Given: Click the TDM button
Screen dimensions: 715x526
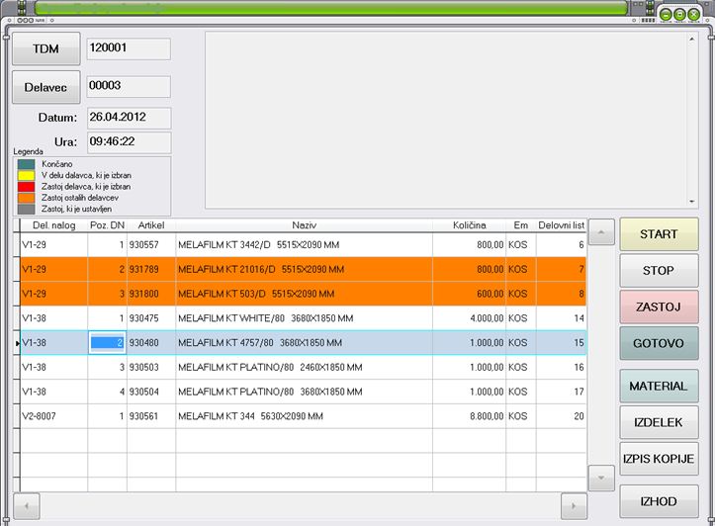Looking at the screenshot, I should tap(46, 48).
